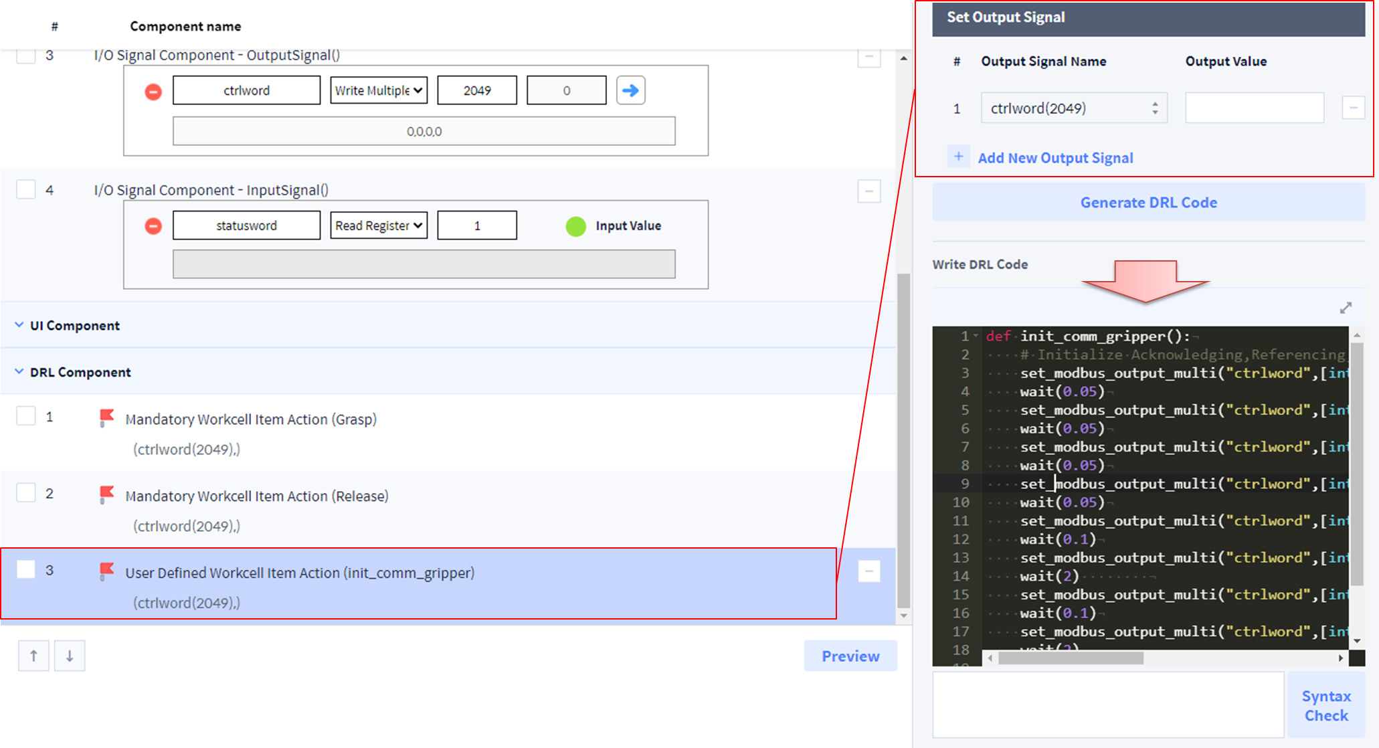Collapse the DRL Component section
The height and width of the screenshot is (748, 1379).
(19, 372)
